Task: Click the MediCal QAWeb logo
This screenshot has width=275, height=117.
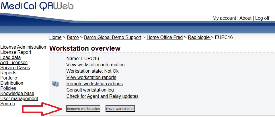Action: pos(37,6)
